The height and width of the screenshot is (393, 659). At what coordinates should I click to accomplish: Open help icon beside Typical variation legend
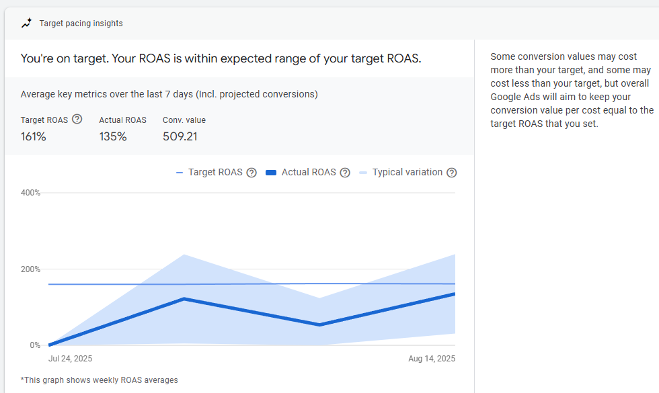452,173
